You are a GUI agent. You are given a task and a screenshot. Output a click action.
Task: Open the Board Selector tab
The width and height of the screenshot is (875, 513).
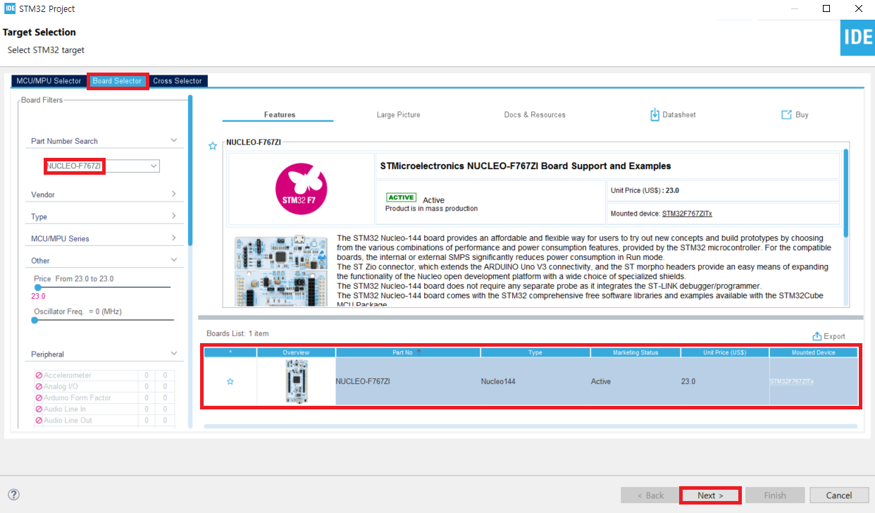click(118, 81)
